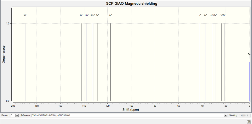Select the 13-C peak line
This screenshot has height=124, width=252.
point(221,62)
